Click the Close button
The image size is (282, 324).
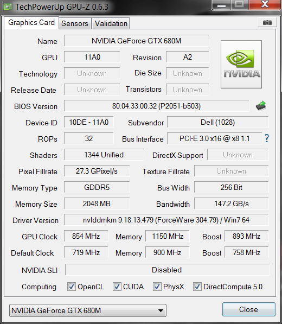(248, 309)
